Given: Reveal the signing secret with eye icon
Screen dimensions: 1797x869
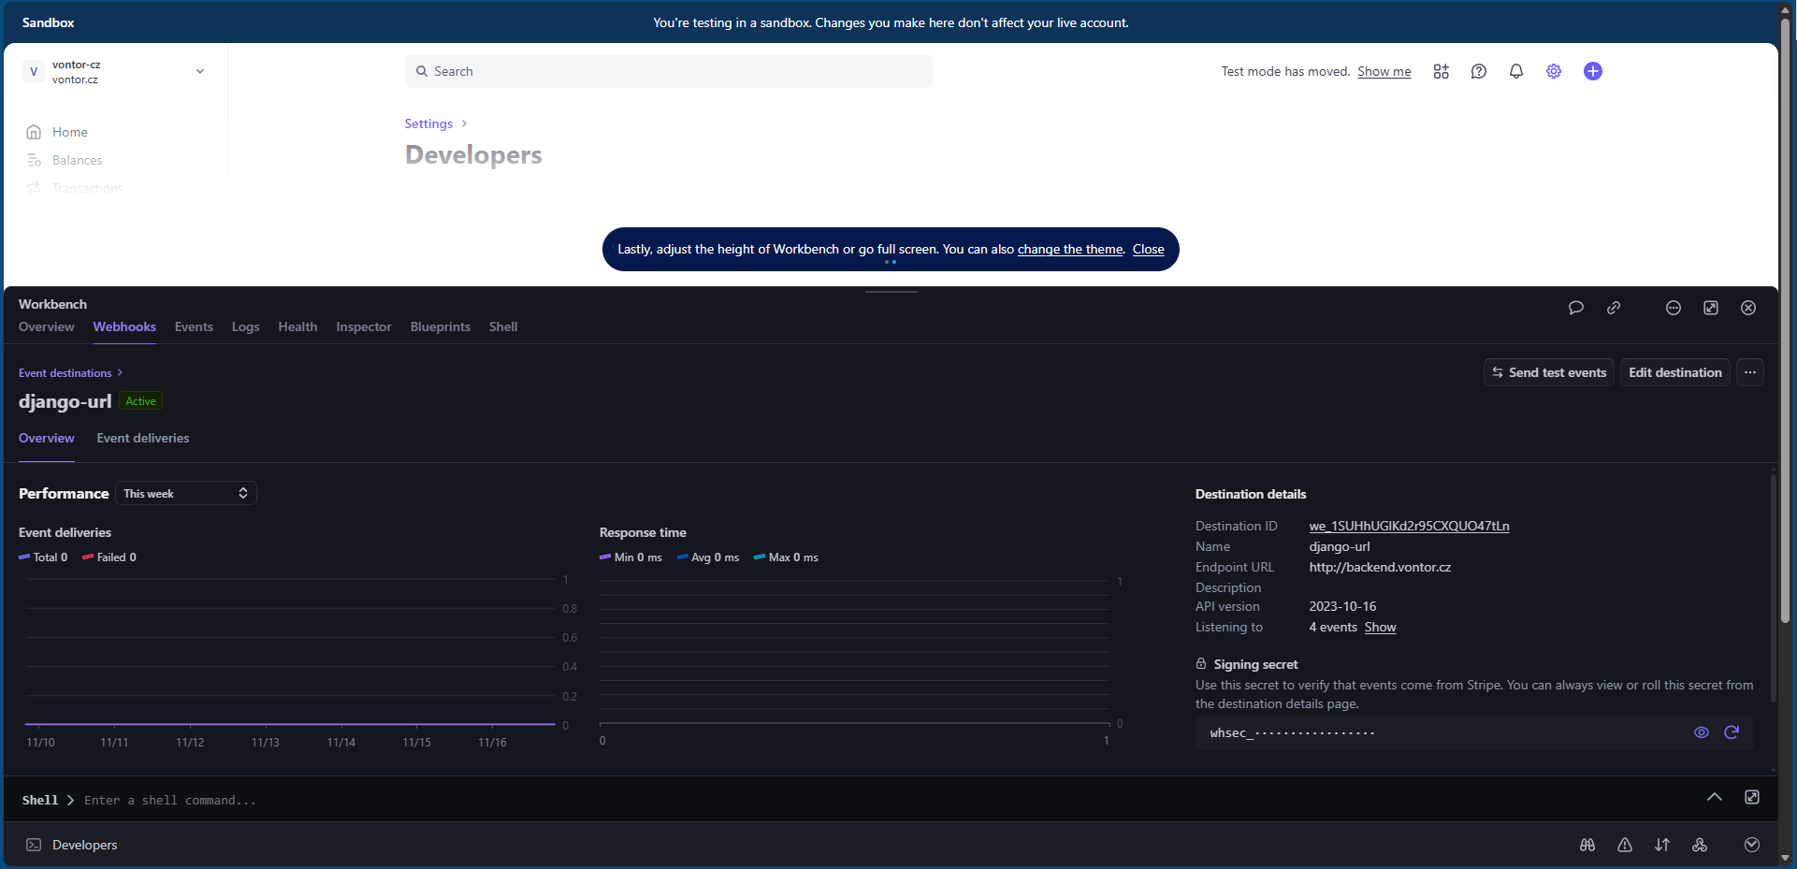Looking at the screenshot, I should tap(1702, 732).
